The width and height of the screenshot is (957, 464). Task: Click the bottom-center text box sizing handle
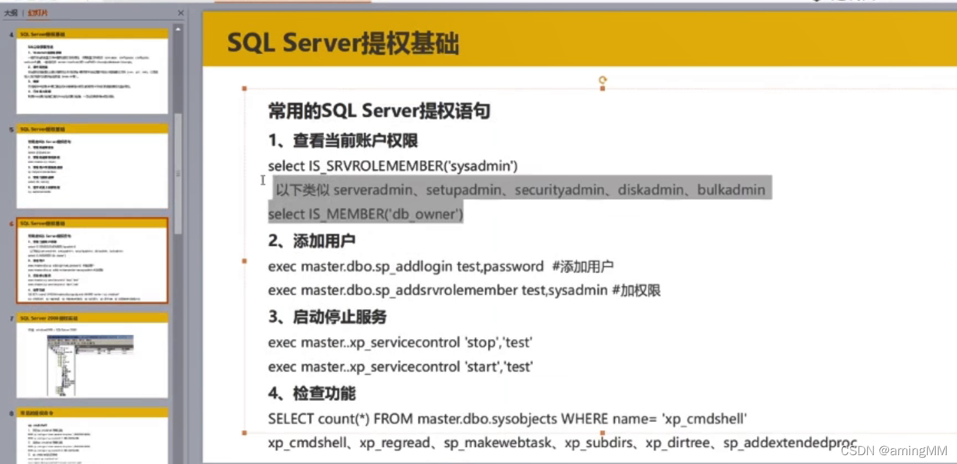coord(602,433)
